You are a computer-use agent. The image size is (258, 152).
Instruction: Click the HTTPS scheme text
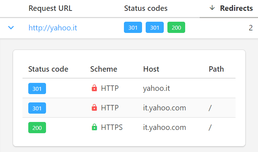(x=112, y=127)
